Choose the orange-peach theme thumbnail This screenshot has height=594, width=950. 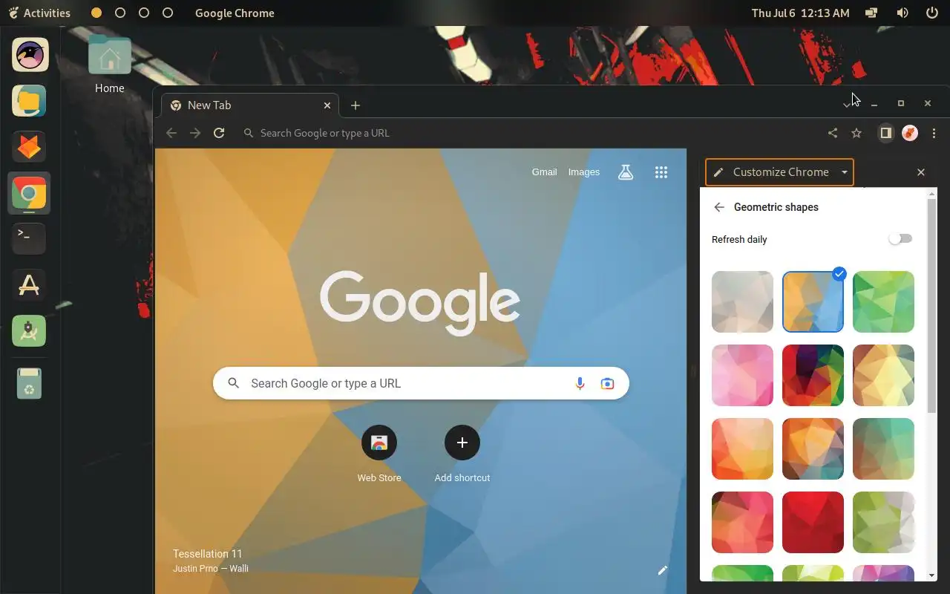(x=742, y=448)
